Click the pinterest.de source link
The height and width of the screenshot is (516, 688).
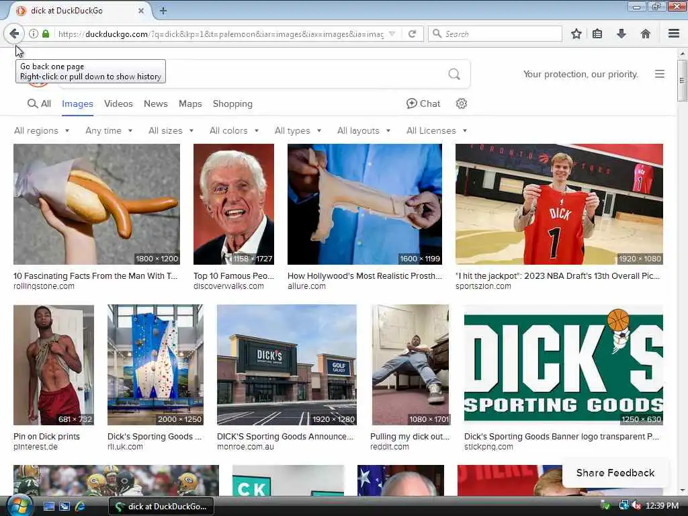[x=36, y=447]
